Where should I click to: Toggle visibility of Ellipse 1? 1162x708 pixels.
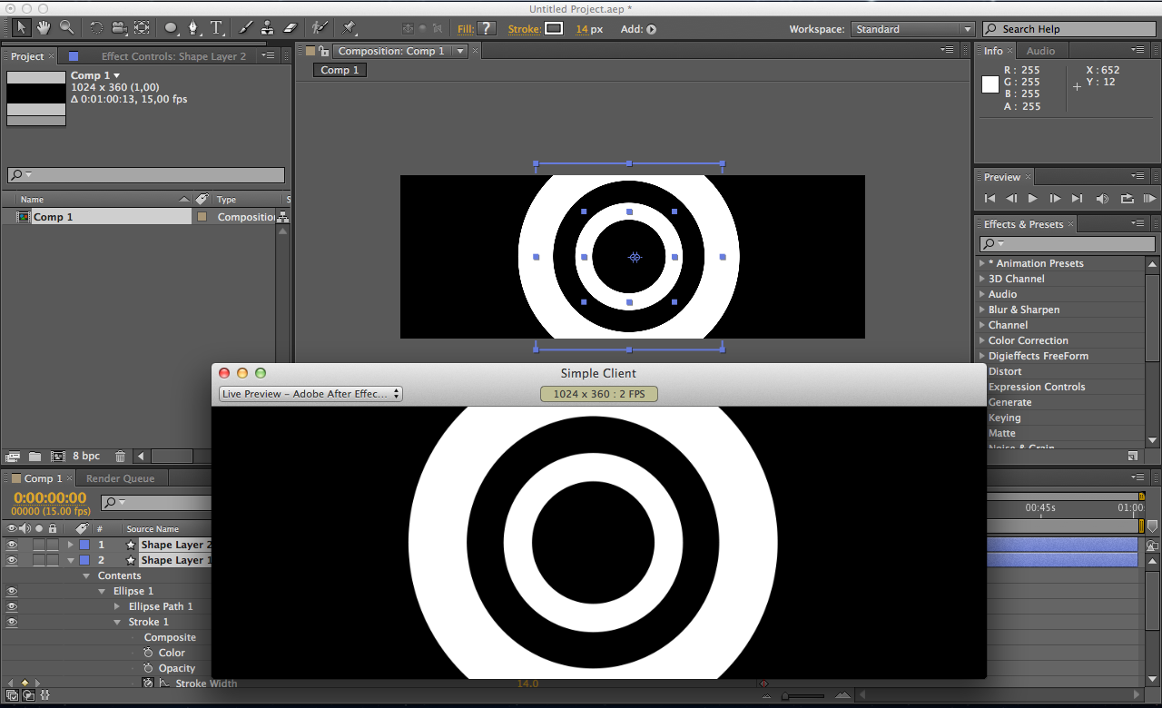pyautogui.click(x=12, y=591)
